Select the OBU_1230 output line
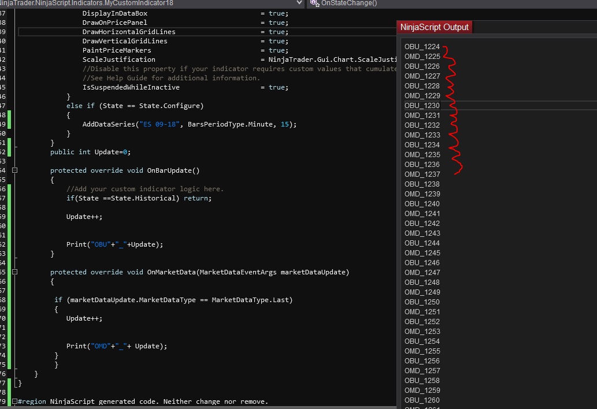 [422, 106]
